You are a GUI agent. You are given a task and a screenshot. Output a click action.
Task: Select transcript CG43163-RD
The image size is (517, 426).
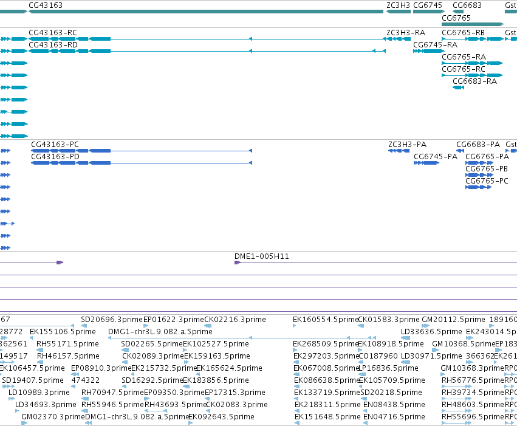point(53,45)
